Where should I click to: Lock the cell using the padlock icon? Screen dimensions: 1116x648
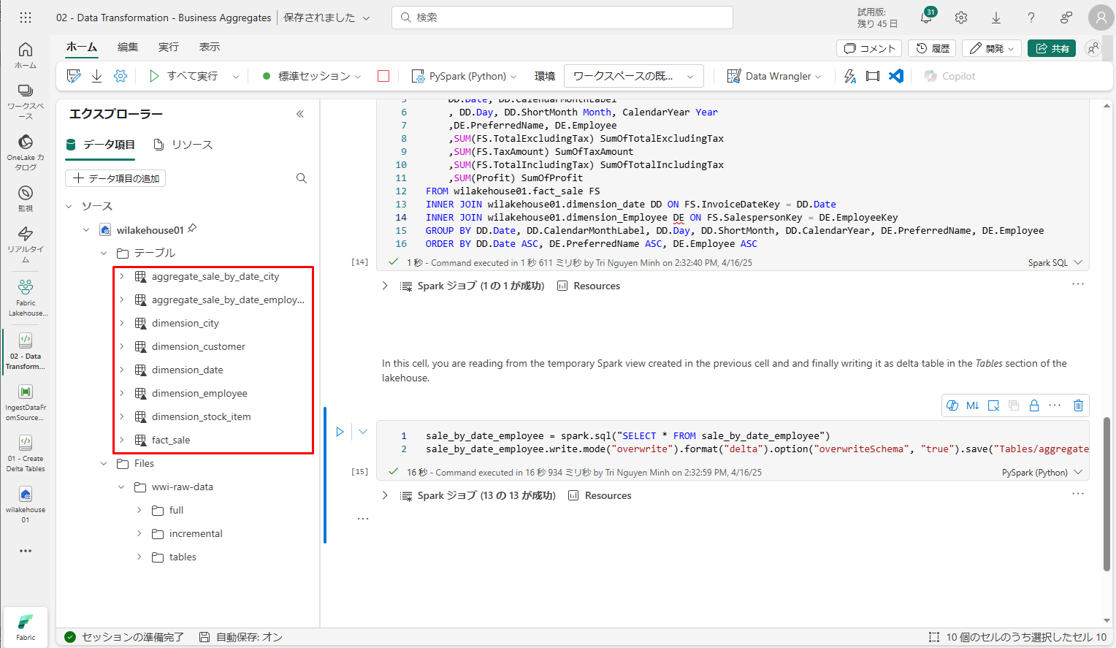coord(1034,405)
